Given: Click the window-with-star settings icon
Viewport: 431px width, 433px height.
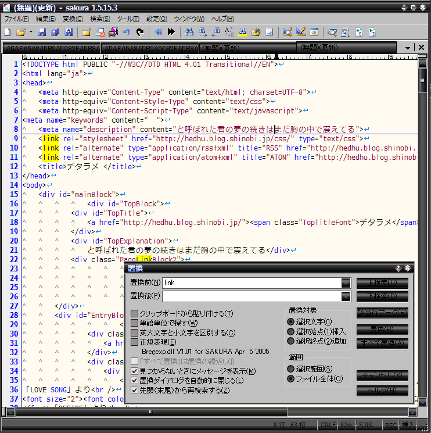Looking at the screenshot, I should pyautogui.click(x=314, y=33).
